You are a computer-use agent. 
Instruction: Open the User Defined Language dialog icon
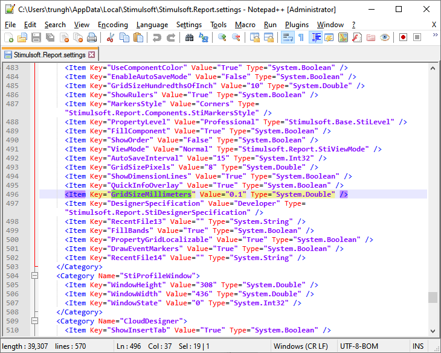coord(329,37)
